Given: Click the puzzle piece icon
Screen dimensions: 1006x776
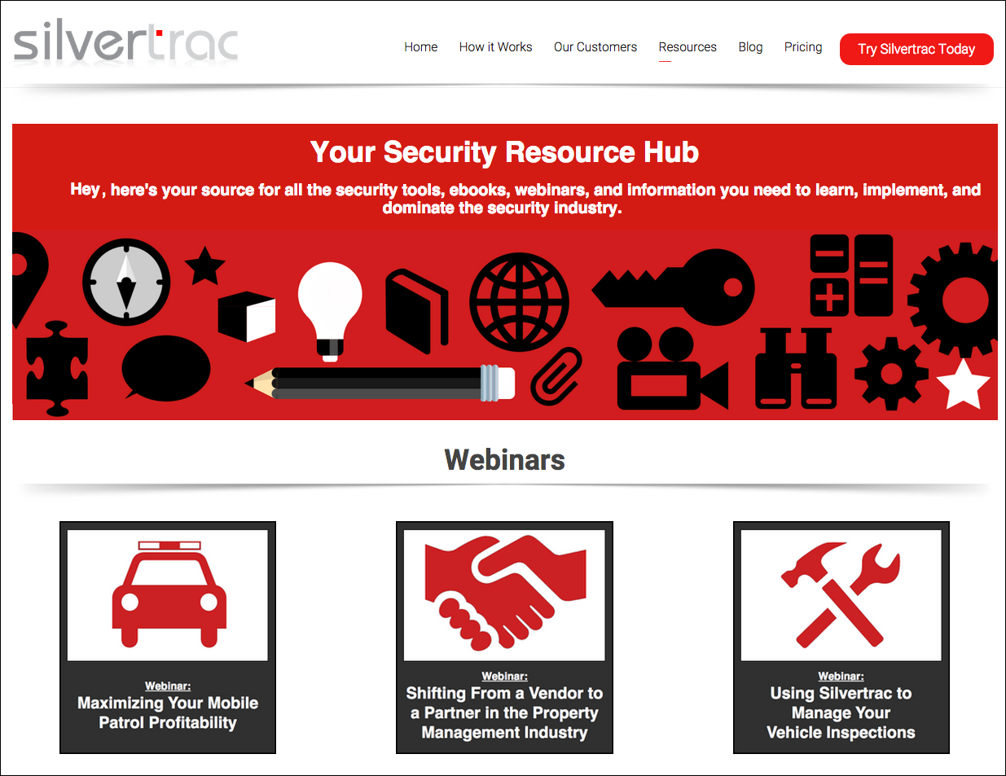Looking at the screenshot, I should coord(57,369).
